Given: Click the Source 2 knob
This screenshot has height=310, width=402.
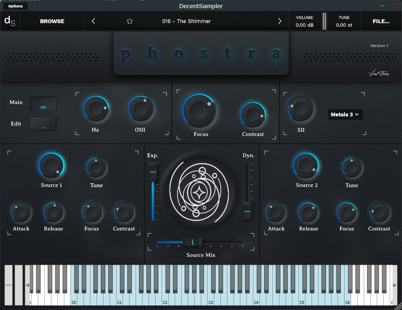Looking at the screenshot, I should pyautogui.click(x=306, y=166).
